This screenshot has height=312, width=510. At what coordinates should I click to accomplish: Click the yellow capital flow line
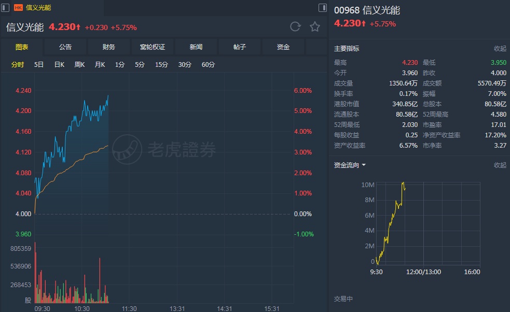click(x=390, y=224)
